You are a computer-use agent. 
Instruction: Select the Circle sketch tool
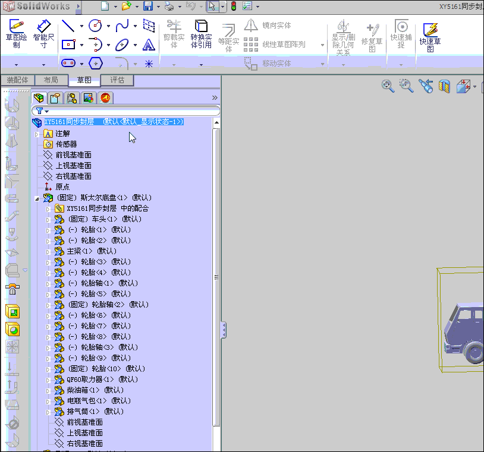[x=95, y=26]
